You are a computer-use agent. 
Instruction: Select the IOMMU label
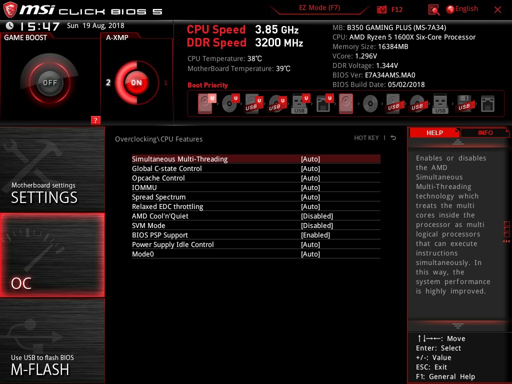click(144, 187)
